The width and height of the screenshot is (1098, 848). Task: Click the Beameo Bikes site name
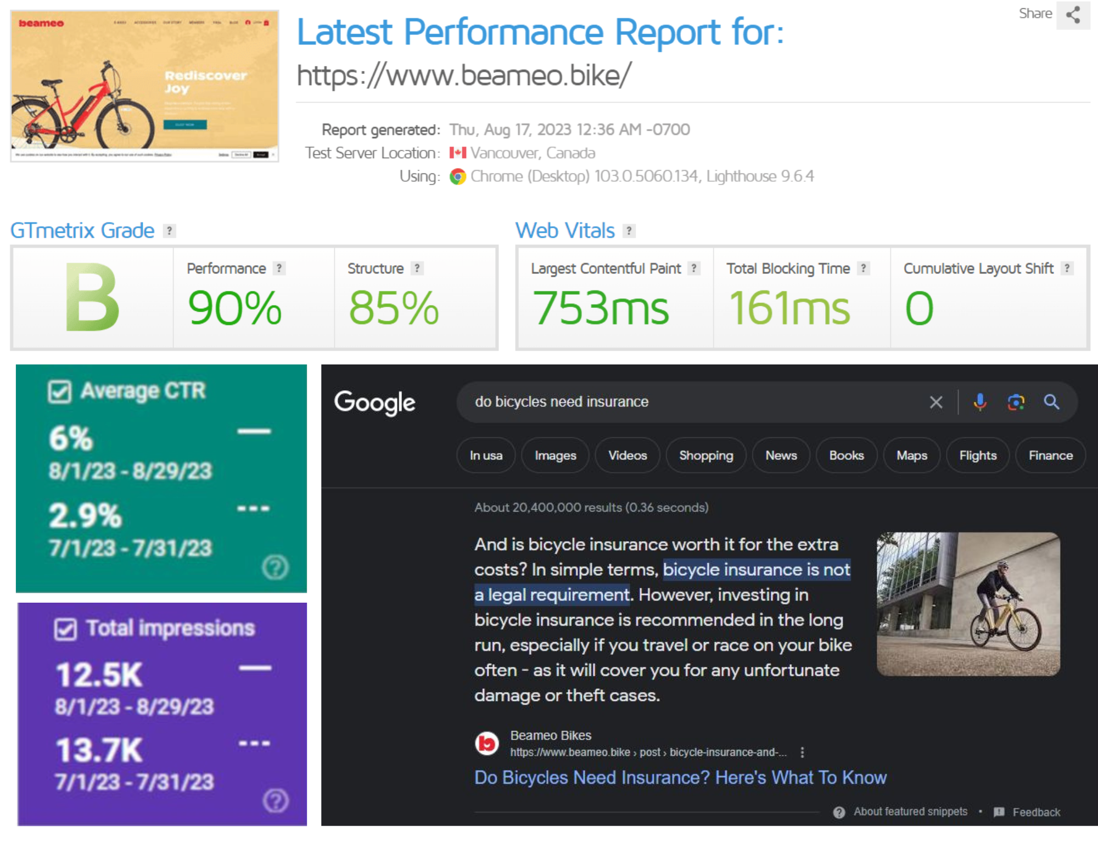pyautogui.click(x=551, y=735)
